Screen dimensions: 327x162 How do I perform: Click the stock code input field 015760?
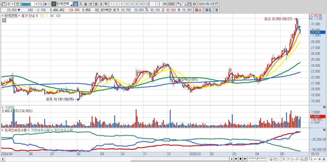[x=27, y=4]
